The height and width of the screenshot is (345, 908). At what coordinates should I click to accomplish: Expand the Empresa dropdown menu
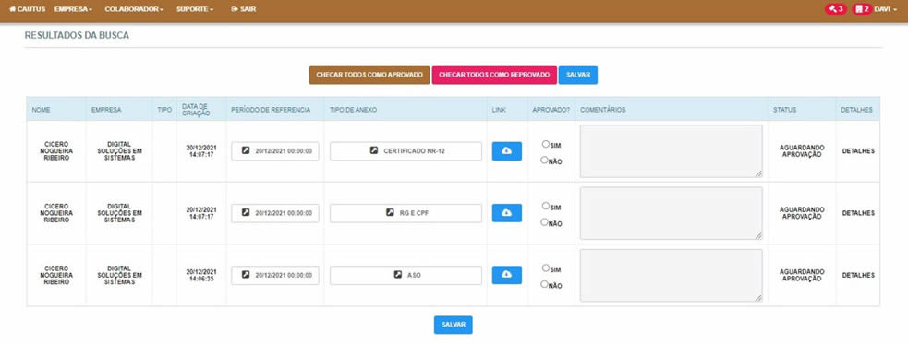point(73,10)
